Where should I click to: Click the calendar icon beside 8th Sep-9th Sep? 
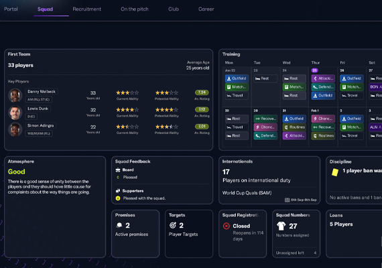[288, 200]
